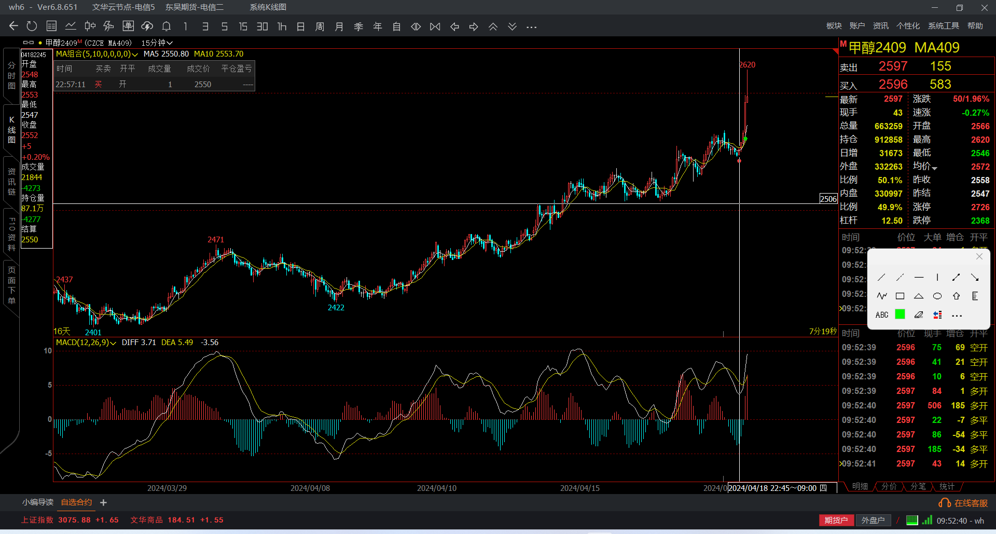Image resolution: width=996 pixels, height=534 pixels.
Task: Click the green color swatch
Action: tap(900, 314)
